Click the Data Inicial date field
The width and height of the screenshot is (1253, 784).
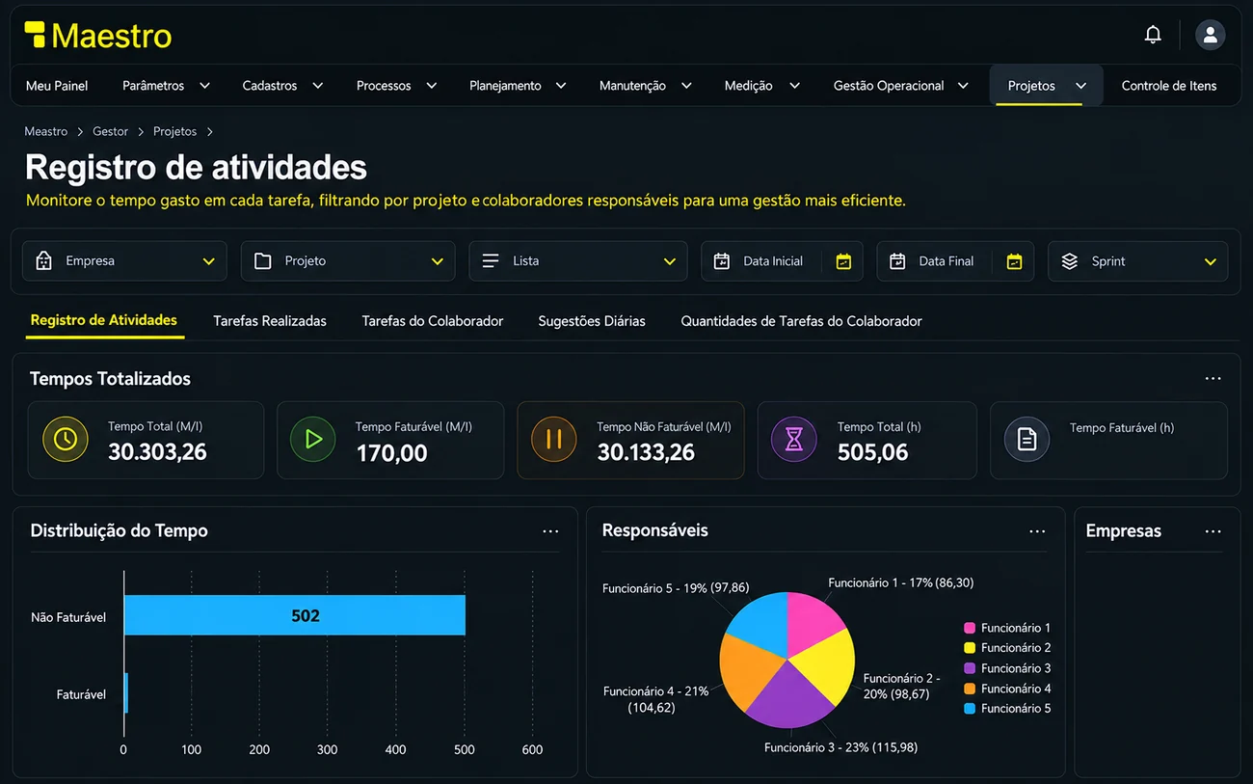782,261
